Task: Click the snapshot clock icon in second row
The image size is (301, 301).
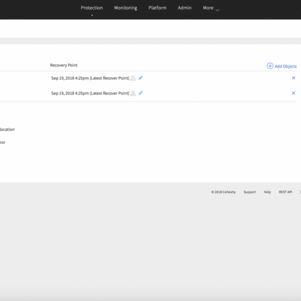Action: 133,93
